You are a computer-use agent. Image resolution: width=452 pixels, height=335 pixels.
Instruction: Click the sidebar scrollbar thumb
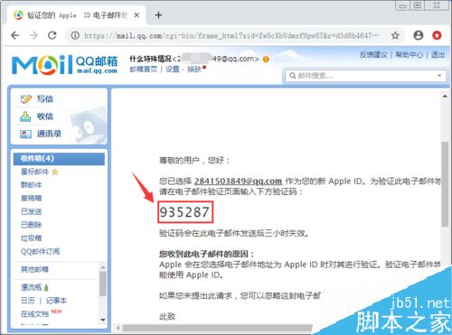[103, 284]
